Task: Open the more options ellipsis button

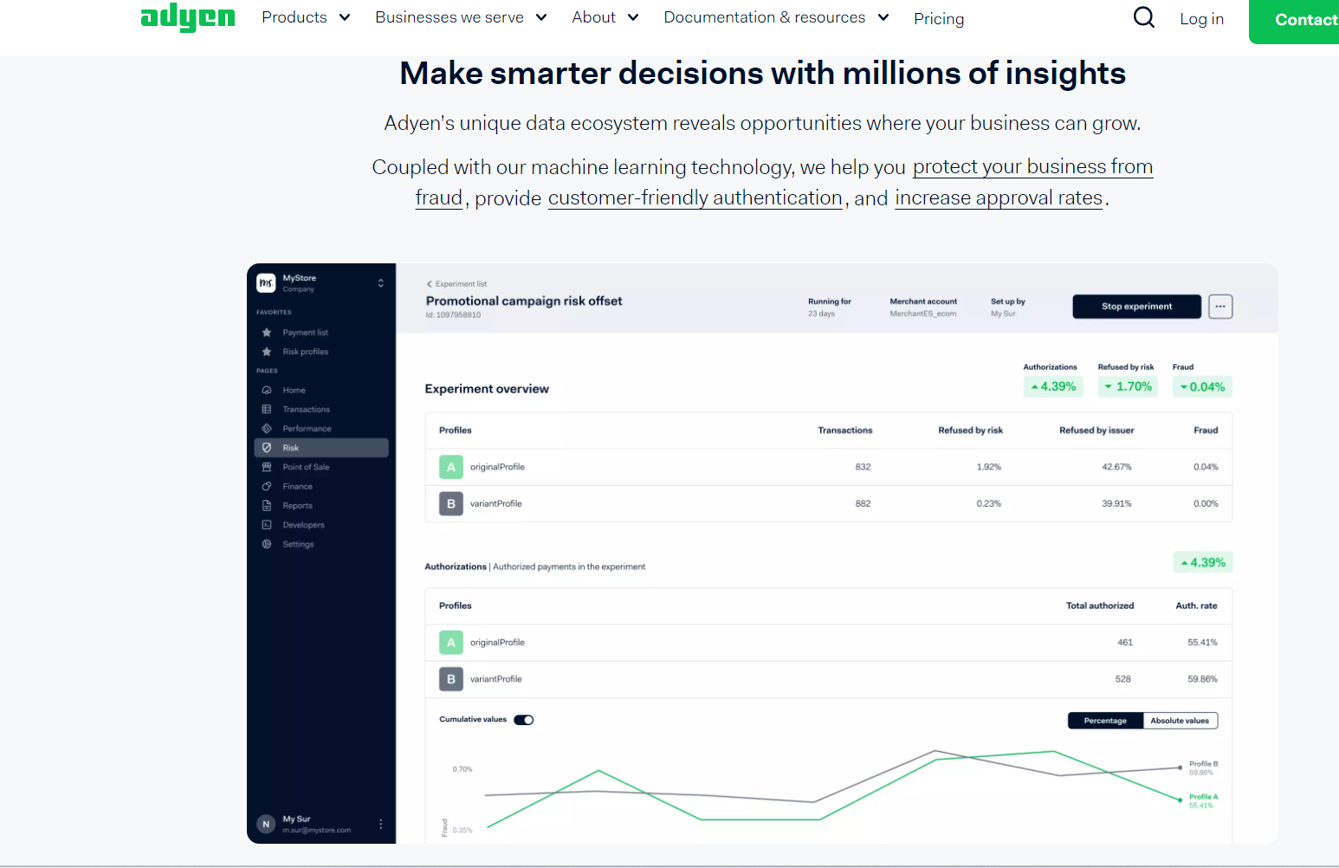Action: pos(1220,307)
